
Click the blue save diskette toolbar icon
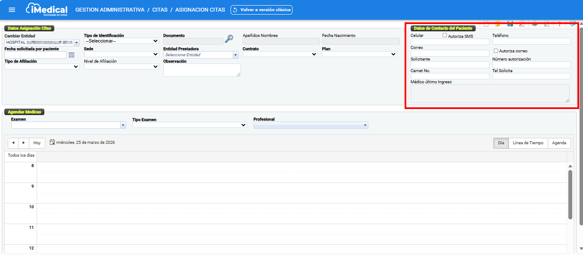tap(510, 24)
